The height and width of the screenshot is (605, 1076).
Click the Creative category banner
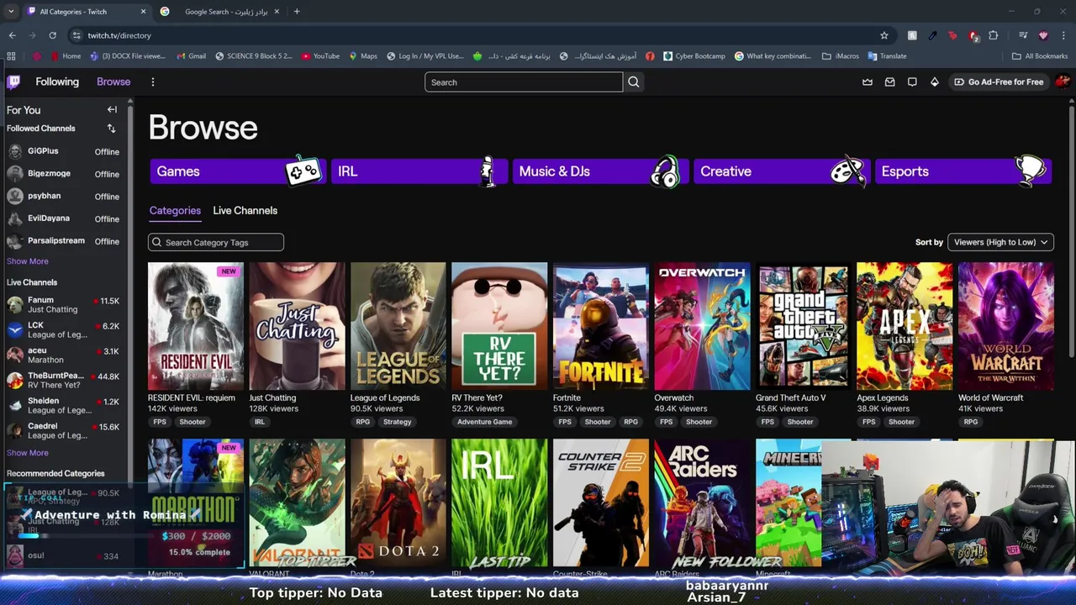coord(781,171)
